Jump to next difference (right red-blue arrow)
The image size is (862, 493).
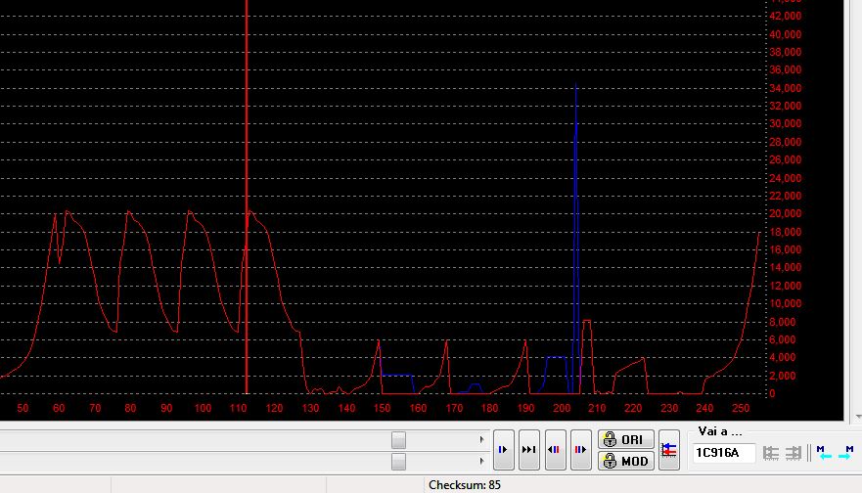pos(580,450)
